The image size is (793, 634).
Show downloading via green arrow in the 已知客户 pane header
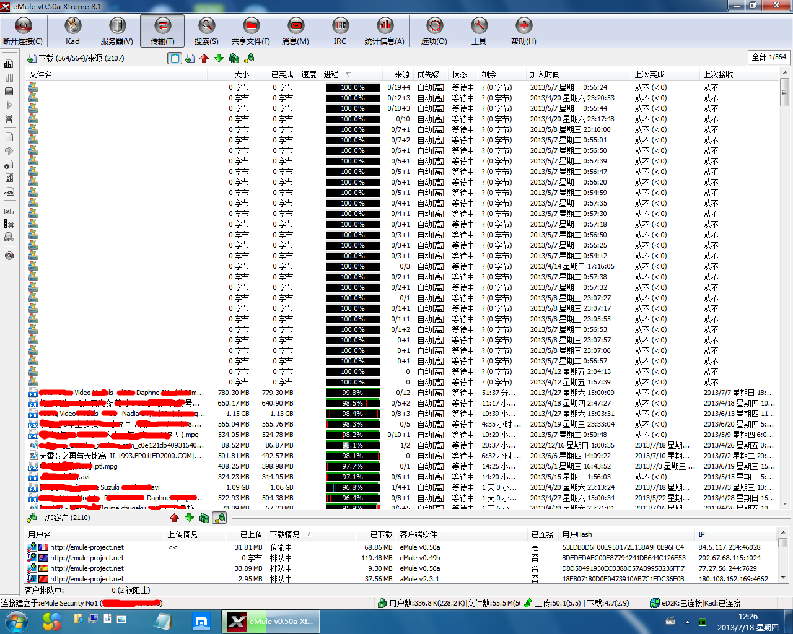(190, 518)
